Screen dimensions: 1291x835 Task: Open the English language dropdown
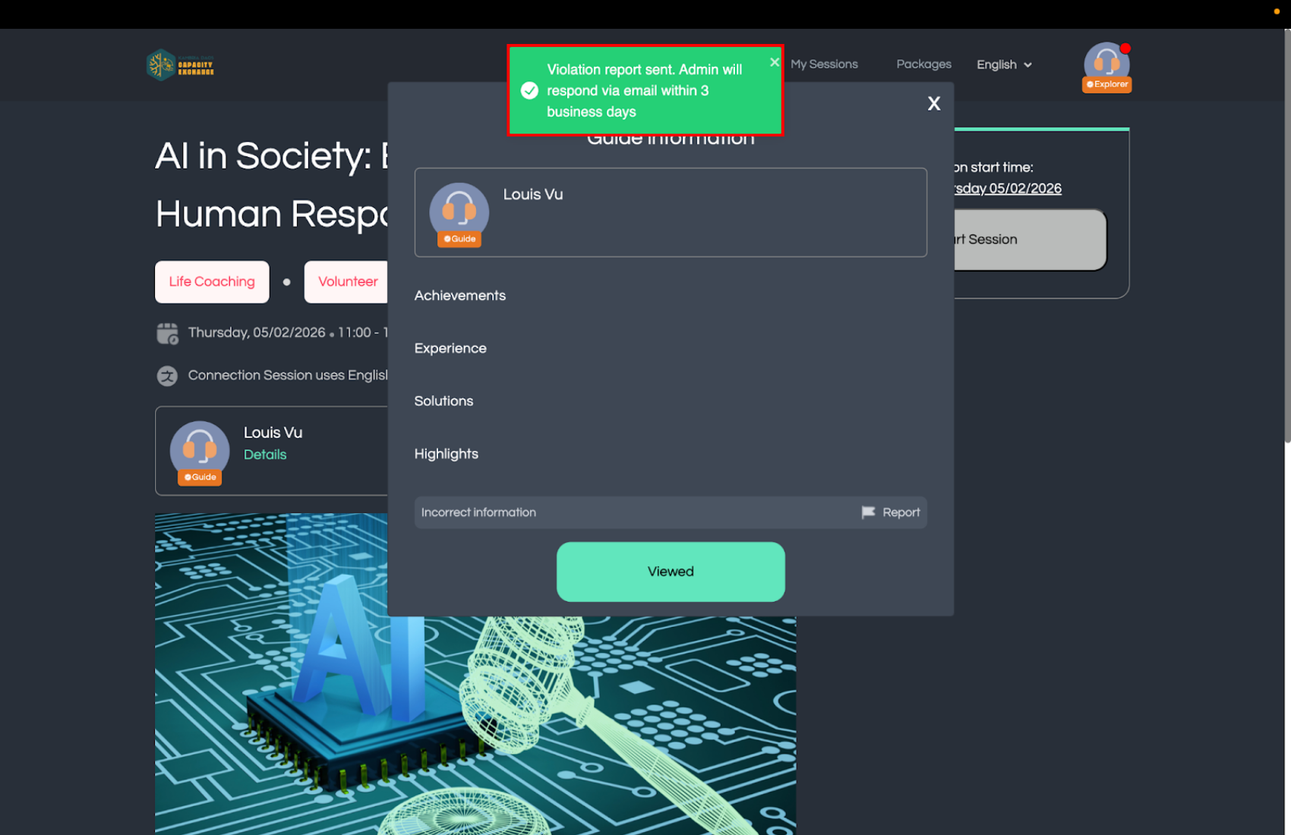tap(1003, 65)
